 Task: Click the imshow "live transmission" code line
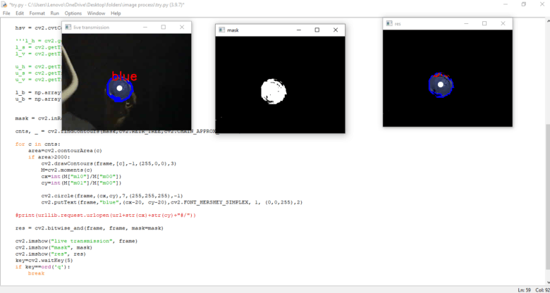pos(76,241)
